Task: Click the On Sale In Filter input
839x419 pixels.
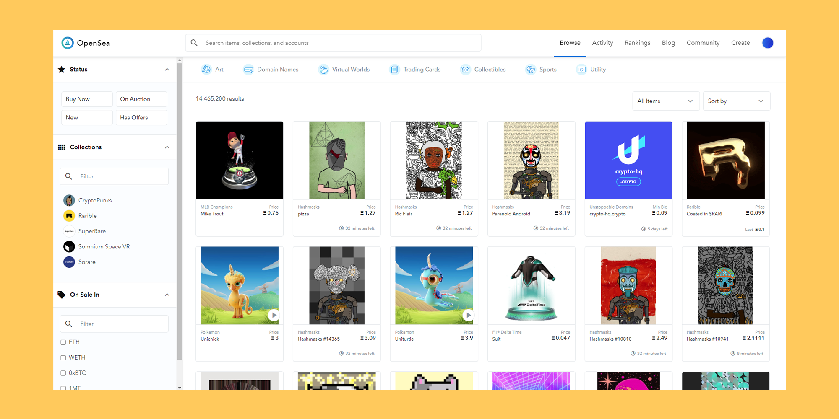Action: 114,324
